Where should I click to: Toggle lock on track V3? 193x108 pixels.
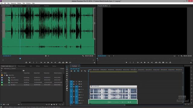pos(74,82)
